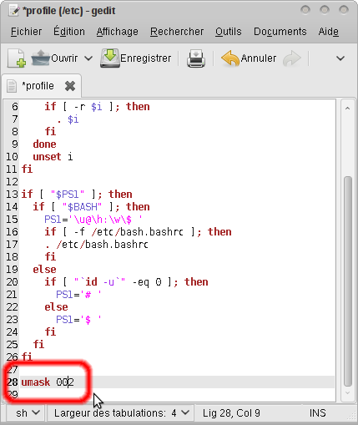This screenshot has width=358, height=425.
Task: Click the Ouvrir open-file icon
Action: coord(41,58)
